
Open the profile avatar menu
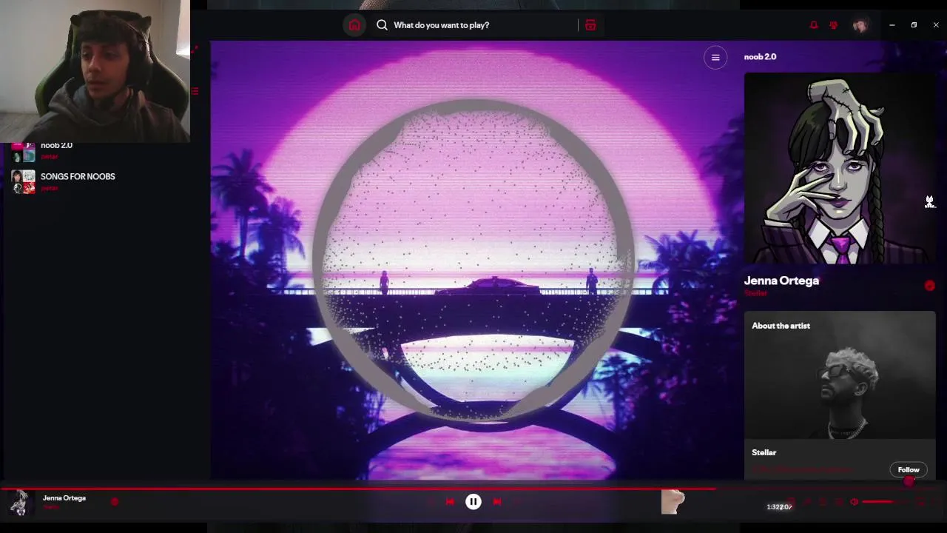tap(860, 25)
